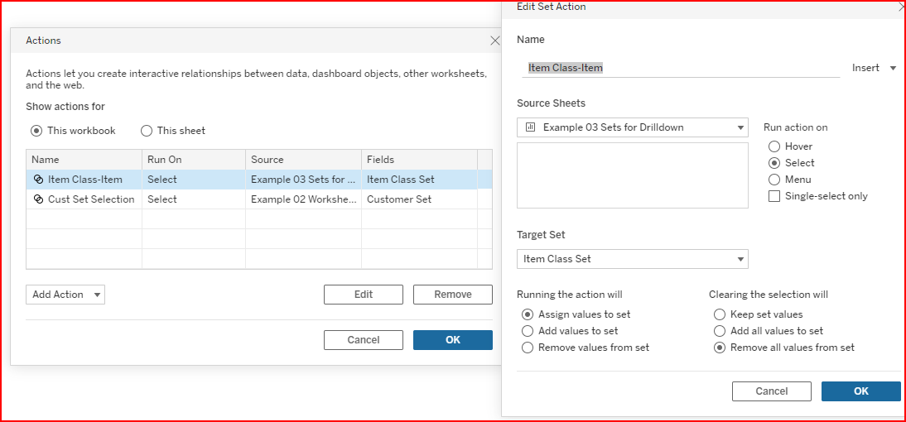The height and width of the screenshot is (422, 906).
Task: Expand the Target Set dropdown
Action: [632, 259]
